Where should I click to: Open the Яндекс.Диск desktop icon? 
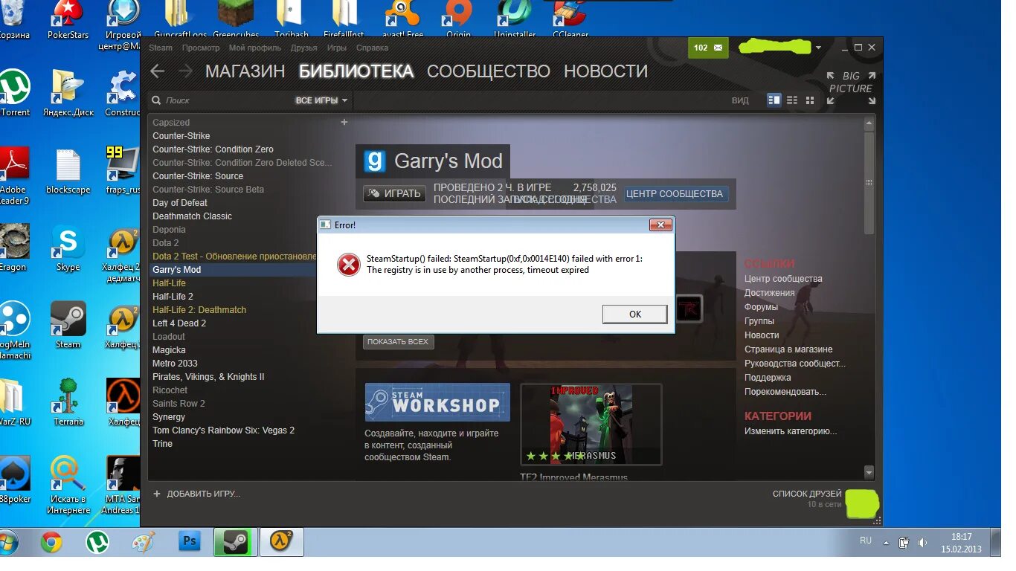68,94
